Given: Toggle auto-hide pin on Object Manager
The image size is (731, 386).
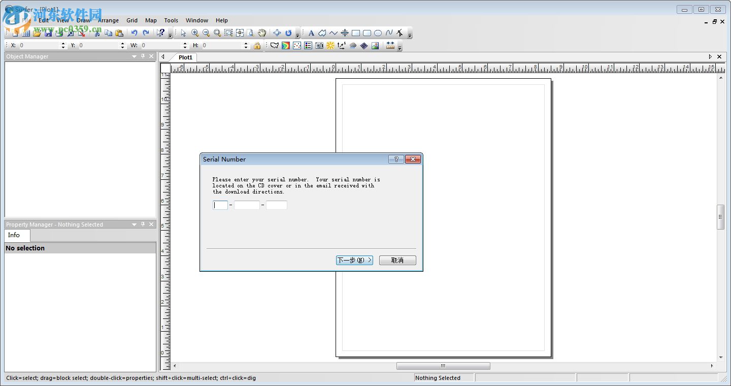Looking at the screenshot, I should pos(143,56).
